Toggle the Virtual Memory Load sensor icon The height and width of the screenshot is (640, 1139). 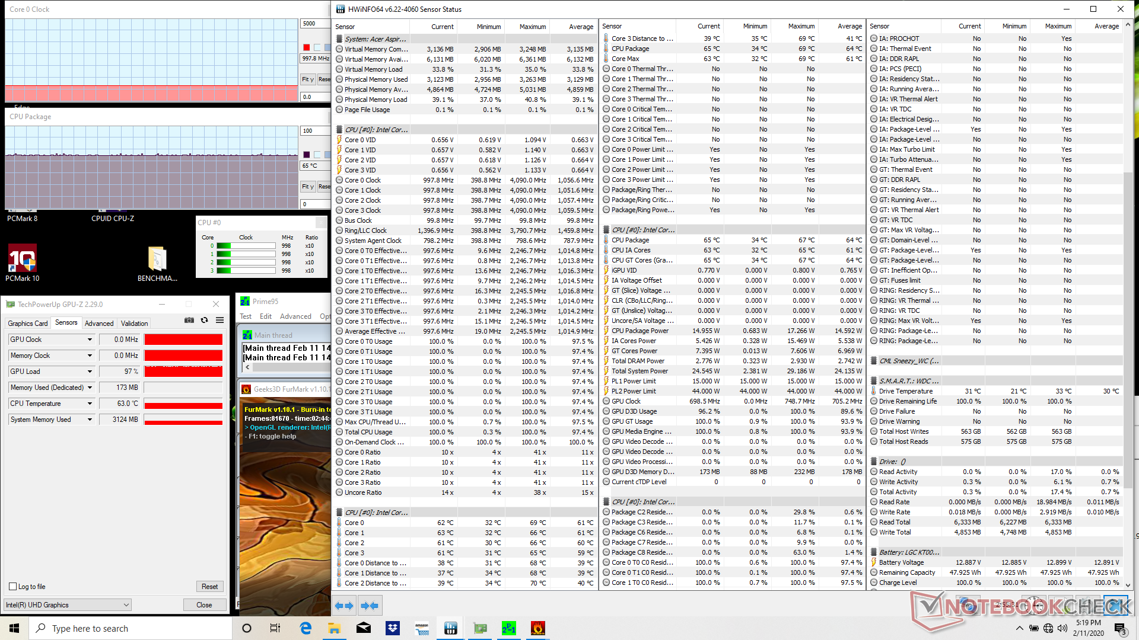339,69
